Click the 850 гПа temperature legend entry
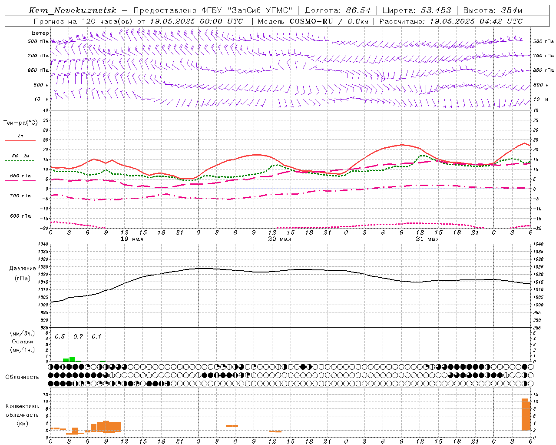This screenshot has width=556, height=445. click(20, 176)
